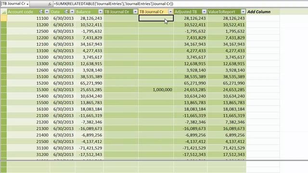
Task: Click Adjusted TB cell -6,899,256
Action: (191, 135)
